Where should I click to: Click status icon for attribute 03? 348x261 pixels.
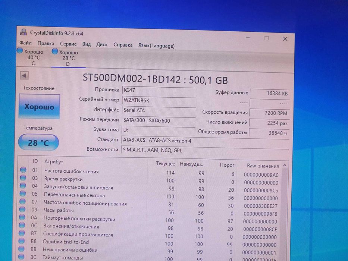(x=23, y=177)
